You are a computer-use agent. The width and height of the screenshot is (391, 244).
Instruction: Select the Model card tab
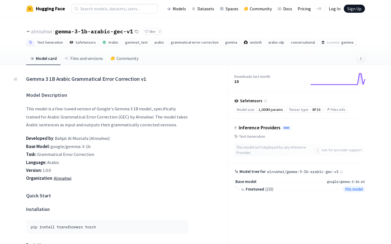pos(43,59)
